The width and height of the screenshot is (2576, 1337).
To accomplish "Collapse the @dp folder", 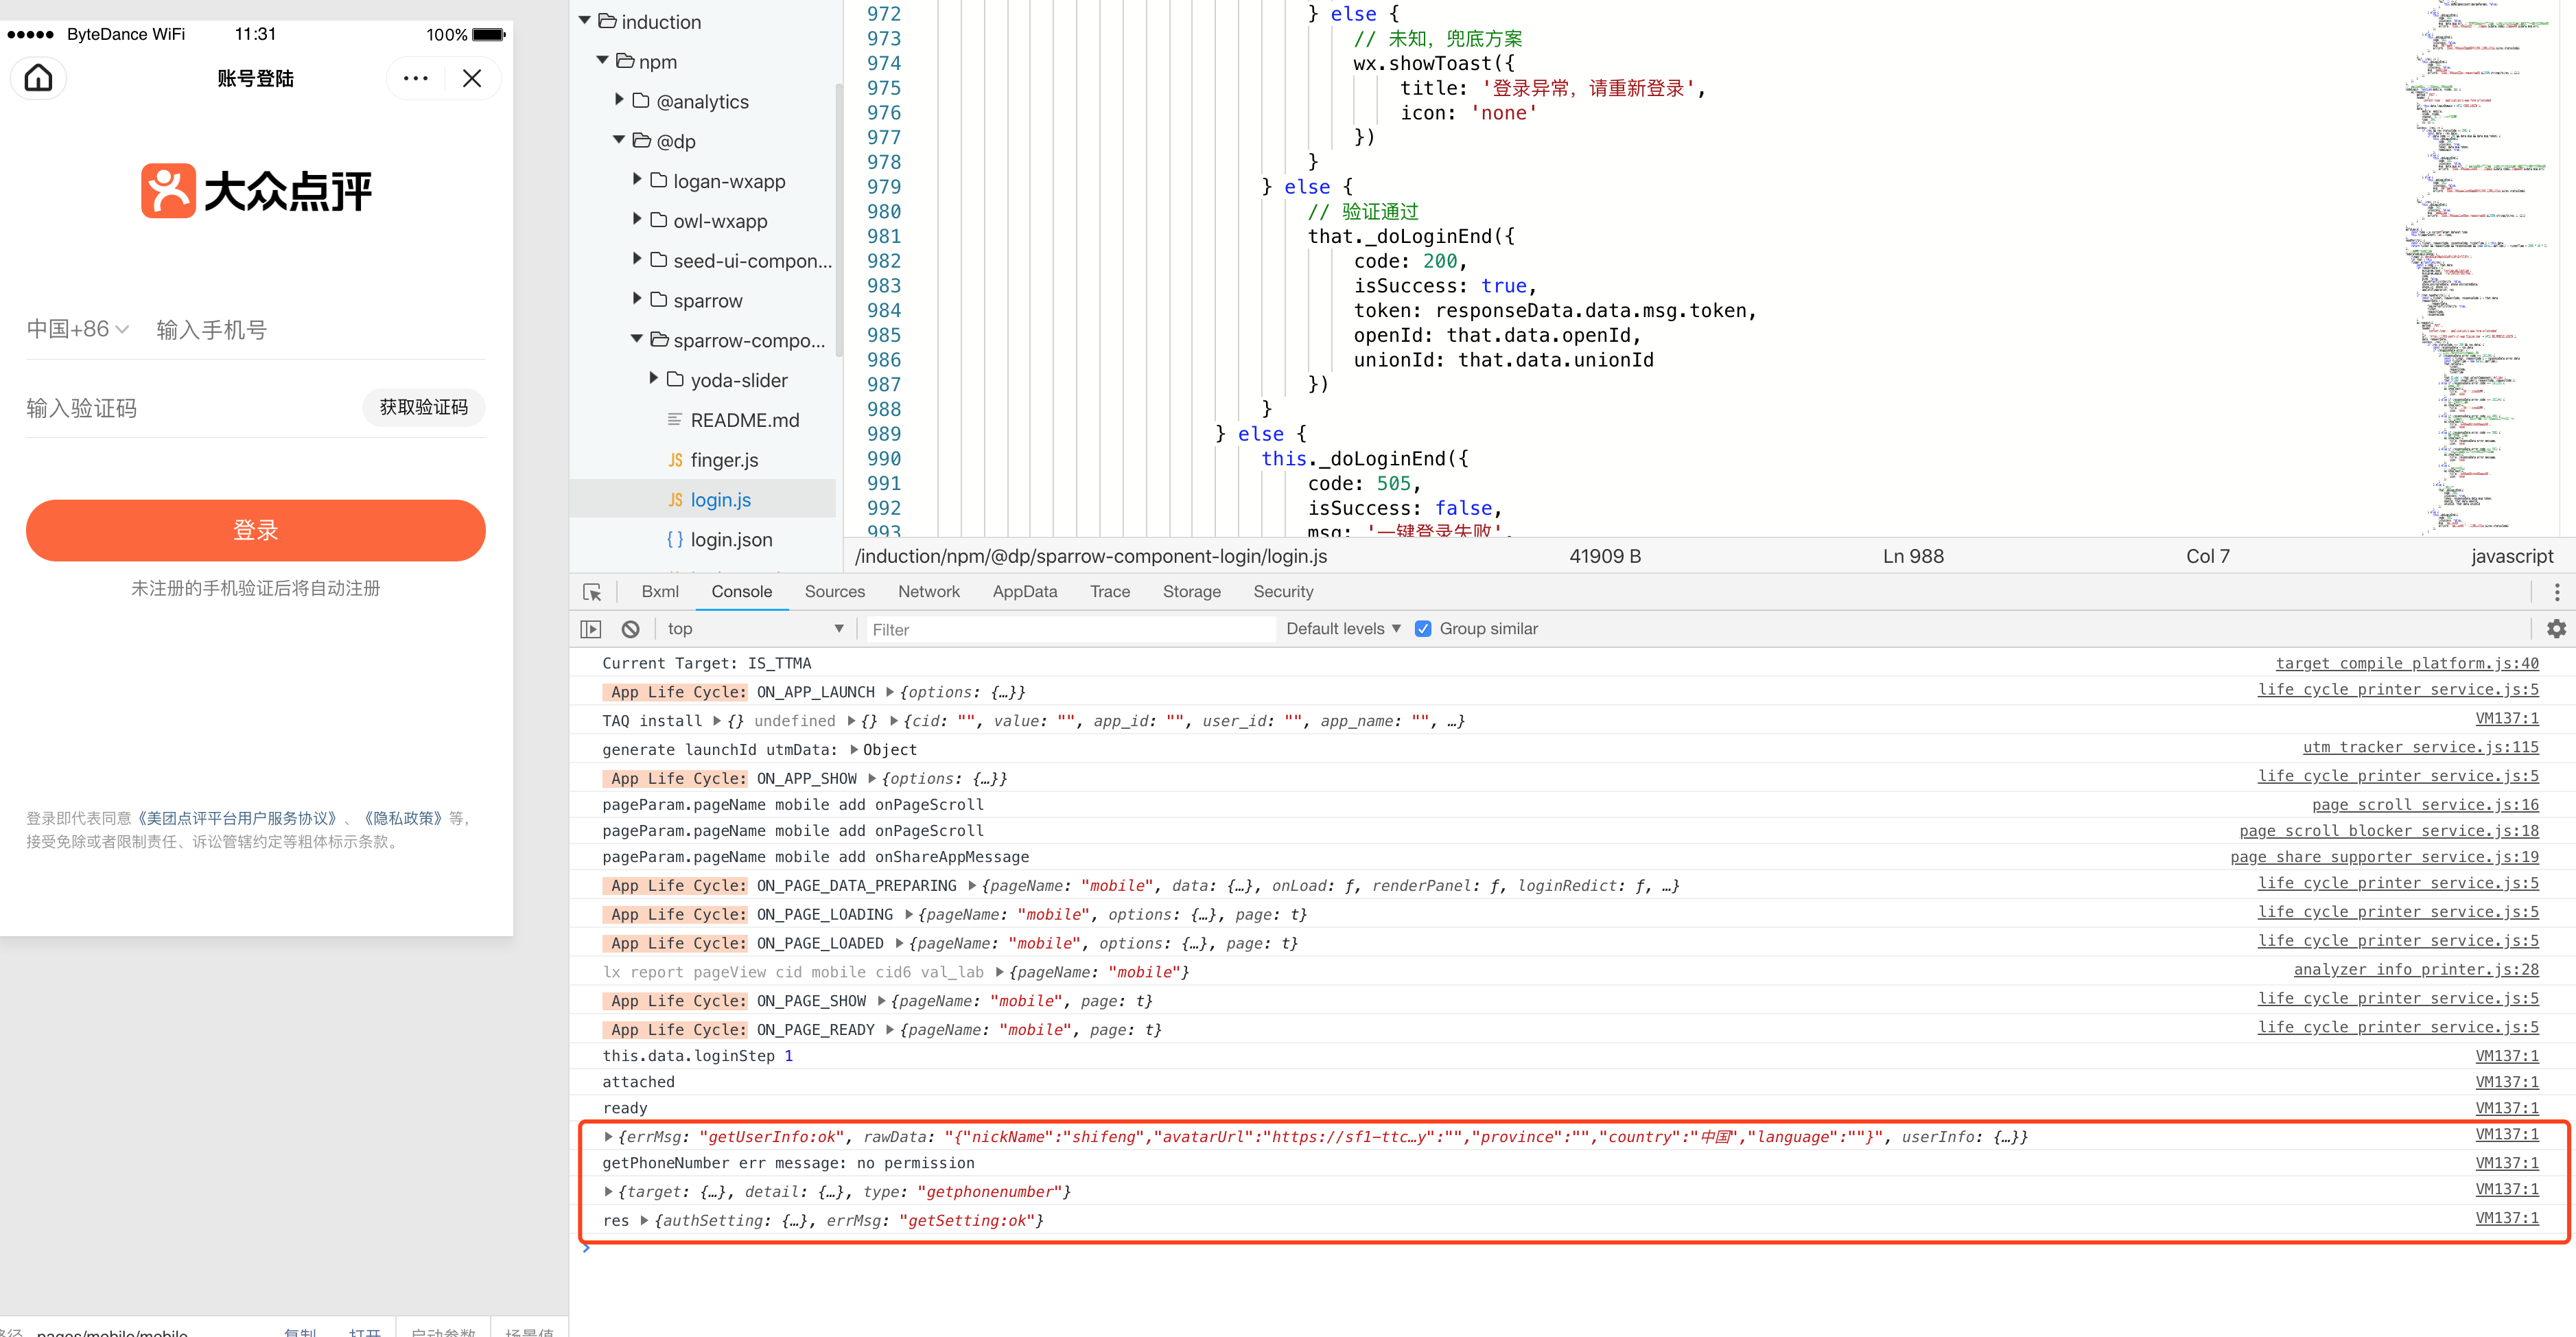I will [619, 140].
